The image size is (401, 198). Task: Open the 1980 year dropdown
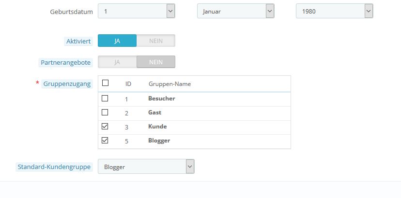pyautogui.click(x=334, y=11)
